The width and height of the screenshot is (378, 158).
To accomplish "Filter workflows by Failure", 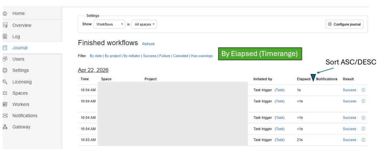I will (165, 56).
